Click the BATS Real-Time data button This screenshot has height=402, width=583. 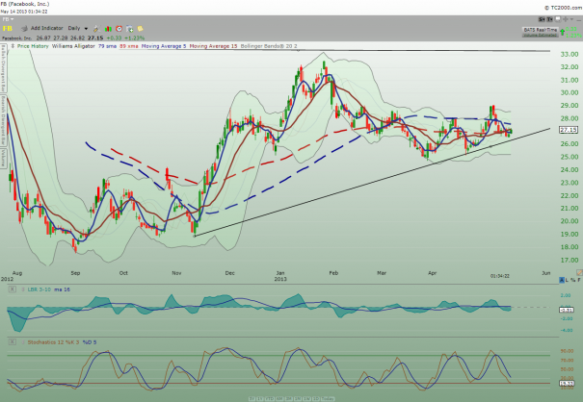[x=541, y=30]
